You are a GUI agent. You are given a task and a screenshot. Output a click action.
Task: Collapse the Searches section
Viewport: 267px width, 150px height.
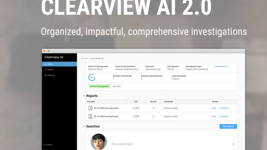pos(84,126)
